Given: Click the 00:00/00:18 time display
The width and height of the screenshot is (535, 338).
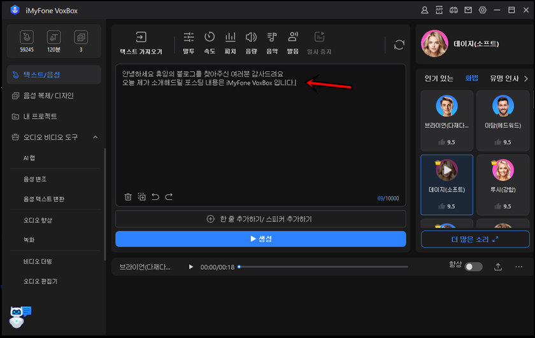Looking at the screenshot, I should tap(217, 267).
